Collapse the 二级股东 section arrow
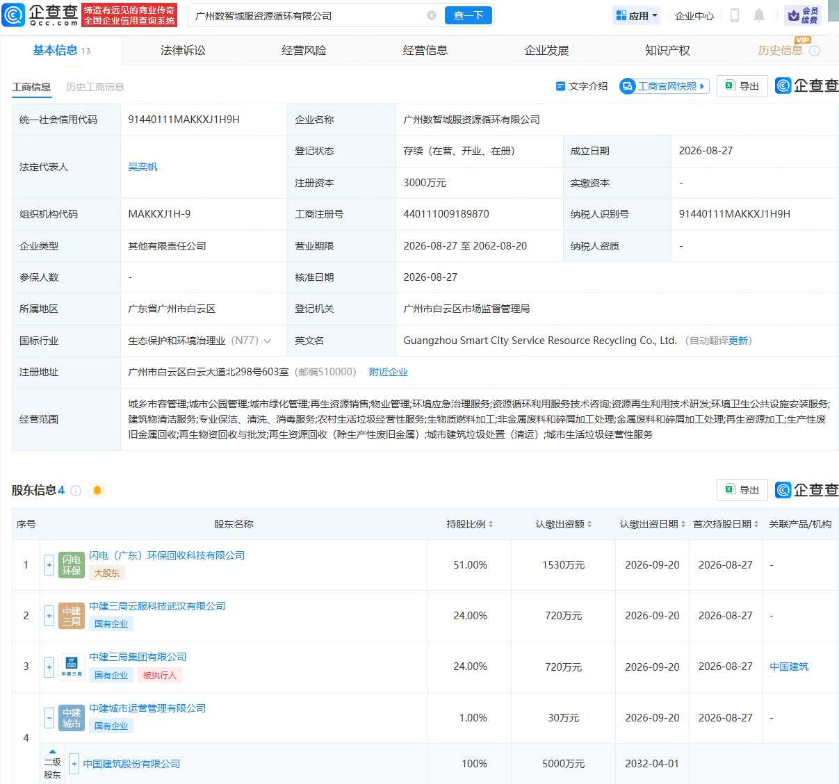This screenshot has width=839, height=784. (x=52, y=752)
